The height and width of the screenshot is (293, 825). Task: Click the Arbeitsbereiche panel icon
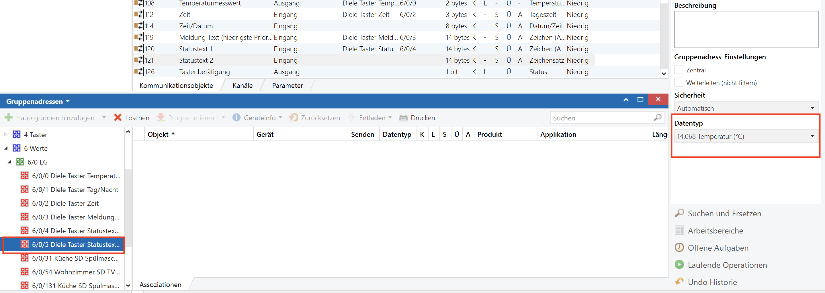click(679, 230)
